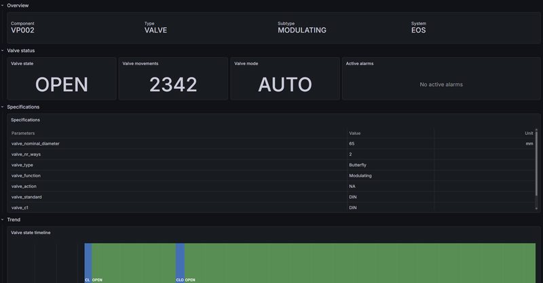Sort by the Parameters column header
Image resolution: width=543 pixels, height=283 pixels.
pyautogui.click(x=23, y=133)
